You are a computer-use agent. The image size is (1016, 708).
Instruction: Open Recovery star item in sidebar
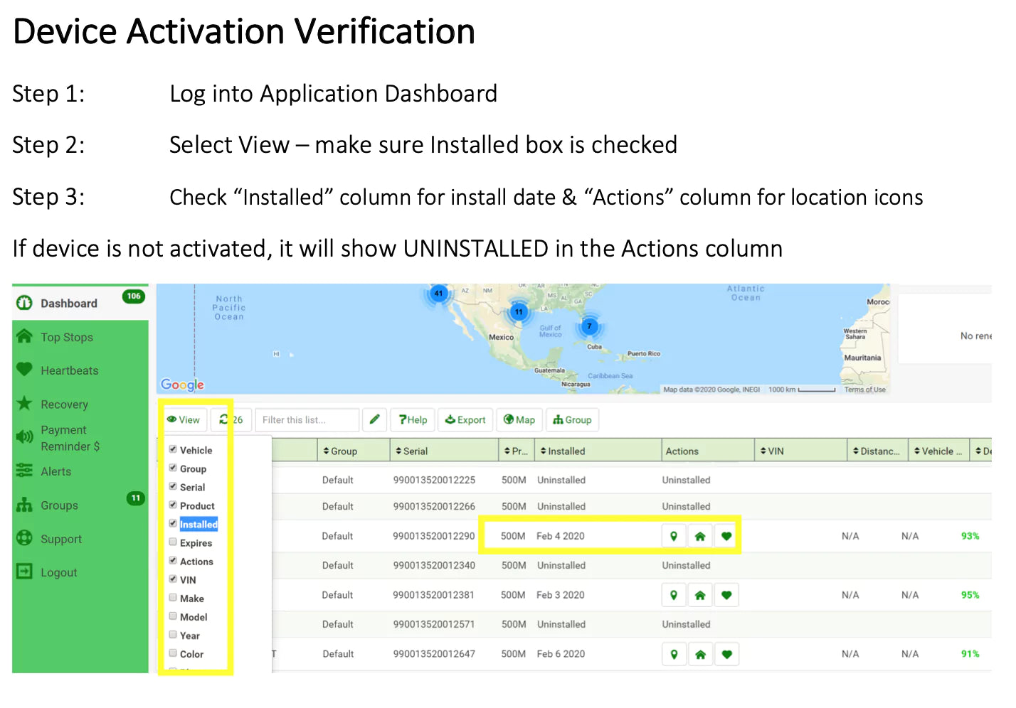click(x=64, y=404)
